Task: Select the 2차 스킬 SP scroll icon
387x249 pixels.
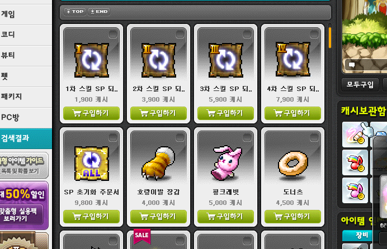Action: pyautogui.click(x=158, y=60)
